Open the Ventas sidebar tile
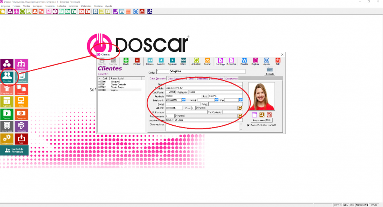Image resolution: width=383 pixels, height=207 pixels. point(7,114)
